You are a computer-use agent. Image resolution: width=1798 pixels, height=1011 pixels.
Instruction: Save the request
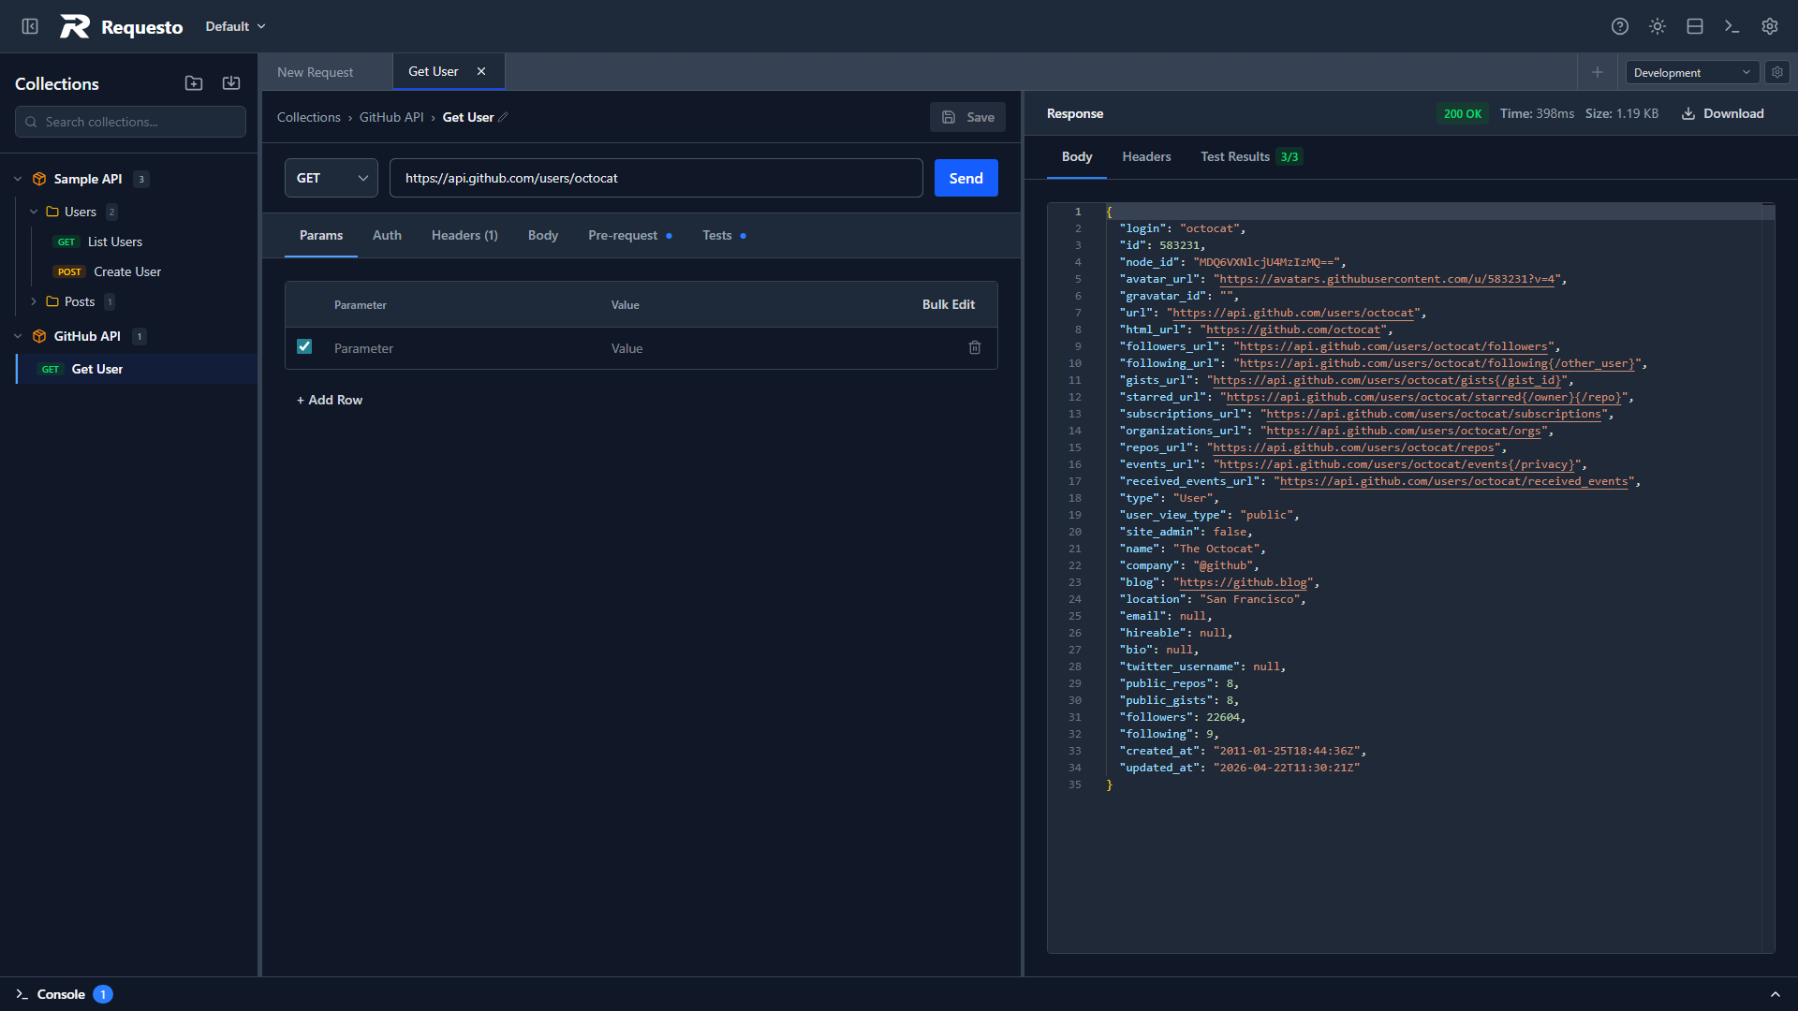pyautogui.click(x=967, y=117)
